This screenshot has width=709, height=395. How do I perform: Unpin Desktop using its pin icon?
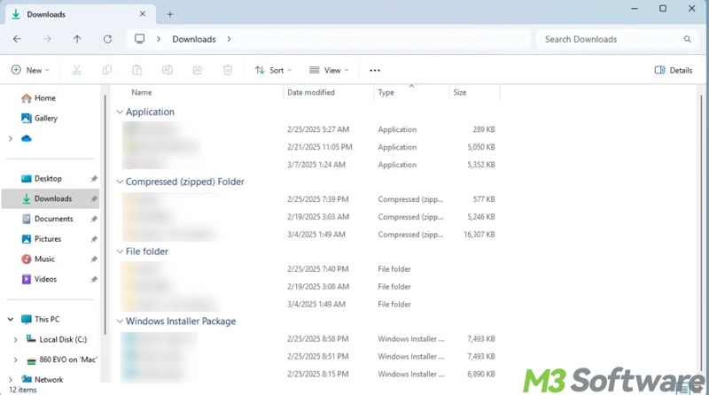pos(94,179)
